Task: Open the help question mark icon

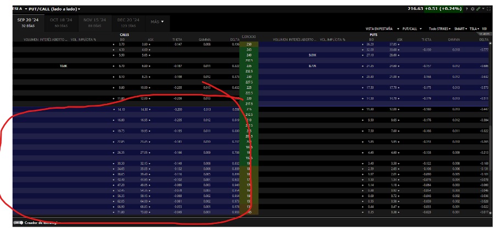Action: (466, 9)
